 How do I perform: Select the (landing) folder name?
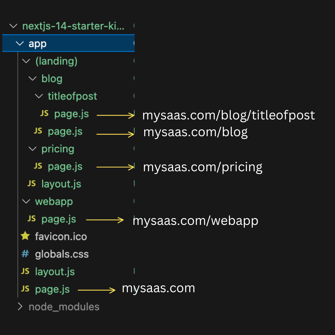point(56,61)
